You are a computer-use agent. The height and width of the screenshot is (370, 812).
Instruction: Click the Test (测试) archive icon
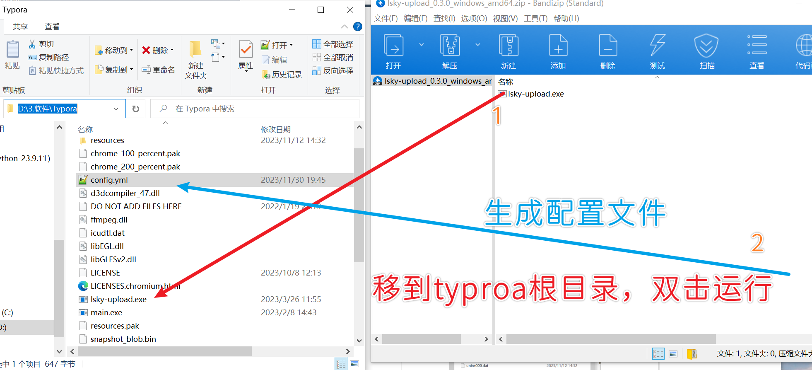click(658, 46)
